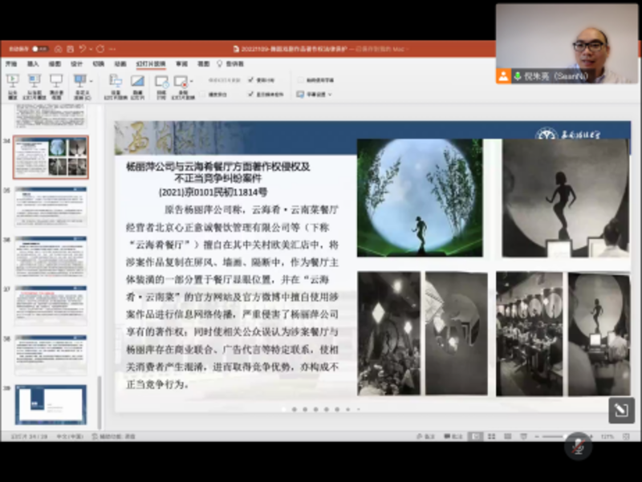Click the Undo arrow icon

[x=83, y=49]
